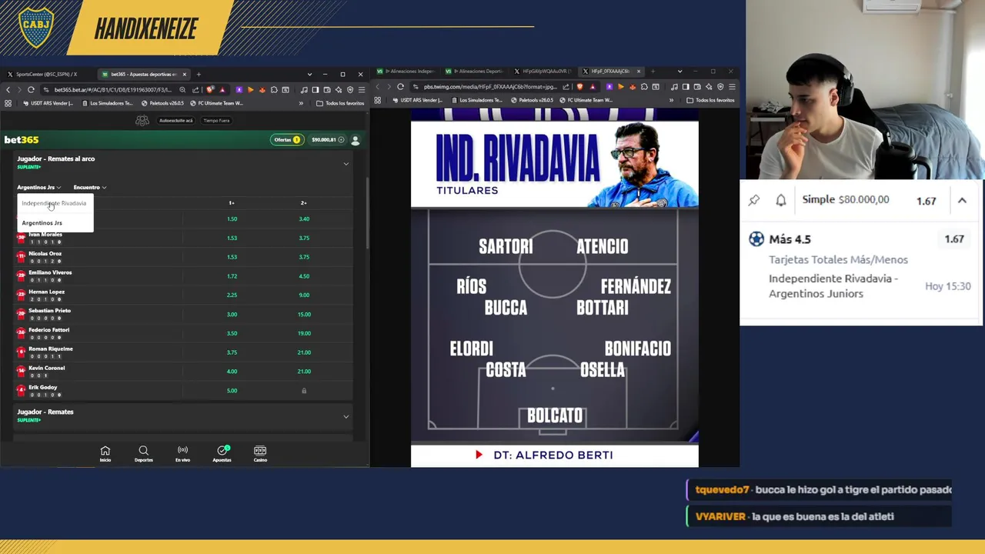Viewport: 985px width, 554px height.
Task: Open the bet365 window apps grid icon
Action: point(8,103)
